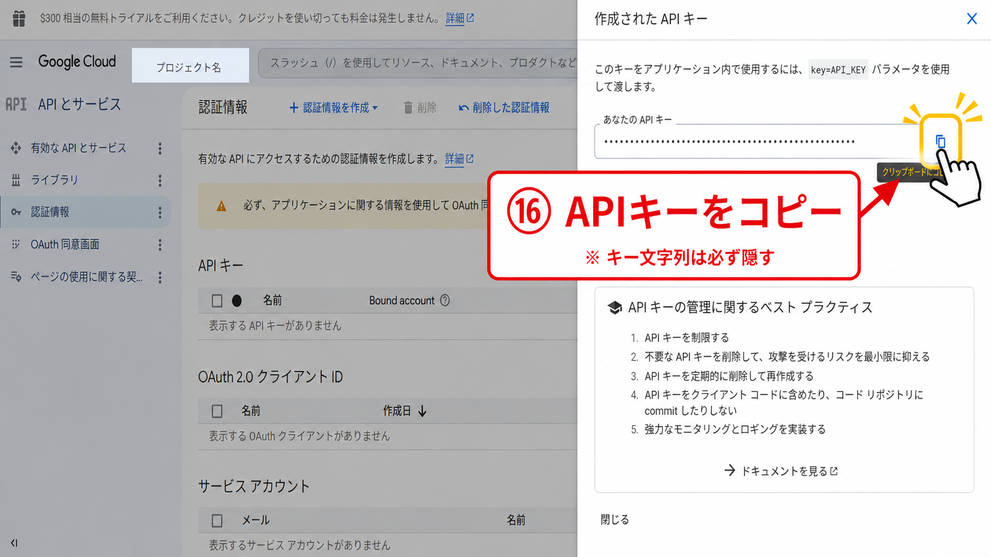Image resolution: width=991 pixels, height=557 pixels.
Task: Click 名前 header in API キー table
Action: [273, 301]
